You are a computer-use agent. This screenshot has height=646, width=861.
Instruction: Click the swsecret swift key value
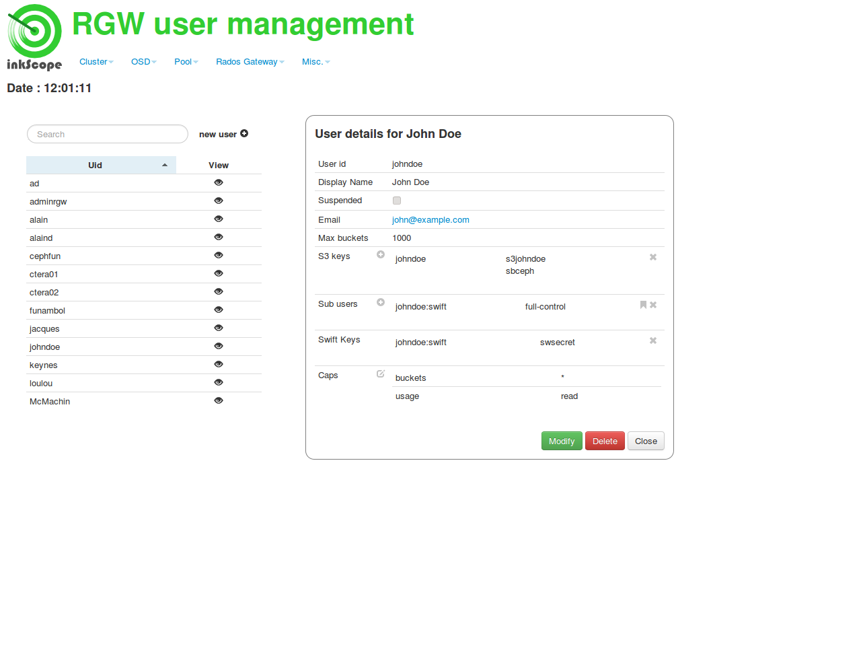pyautogui.click(x=558, y=342)
